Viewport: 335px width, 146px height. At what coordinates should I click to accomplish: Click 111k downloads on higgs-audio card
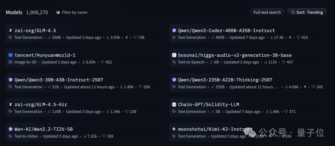pyautogui.click(x=272, y=62)
